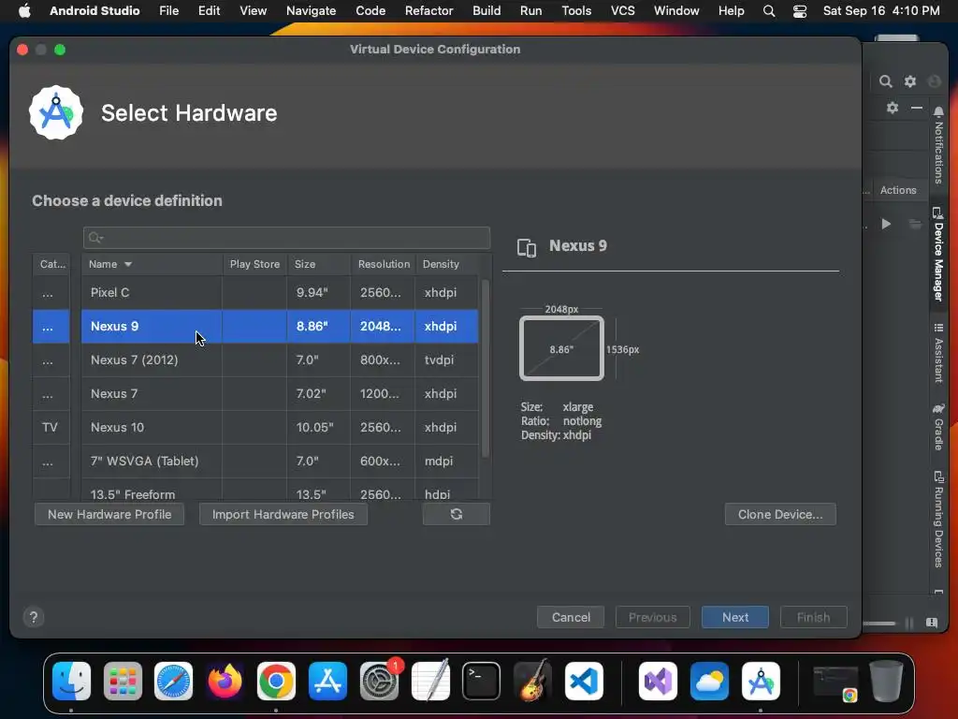Sort by the Play Store column header

[254, 264]
